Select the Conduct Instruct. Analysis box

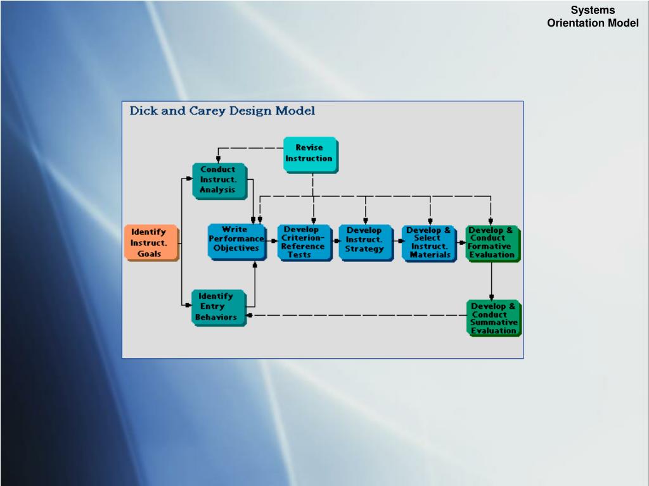tap(220, 181)
